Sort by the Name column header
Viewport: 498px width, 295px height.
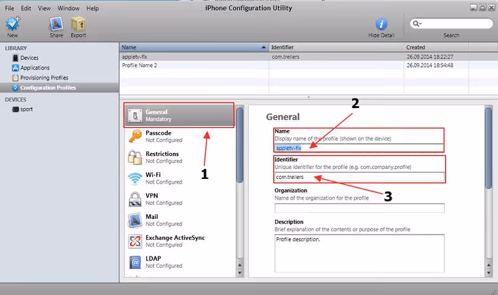194,47
